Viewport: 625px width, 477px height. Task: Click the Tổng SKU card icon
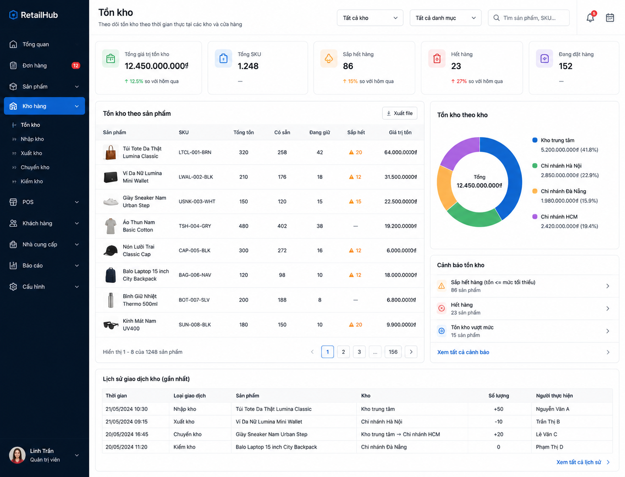pyautogui.click(x=223, y=59)
